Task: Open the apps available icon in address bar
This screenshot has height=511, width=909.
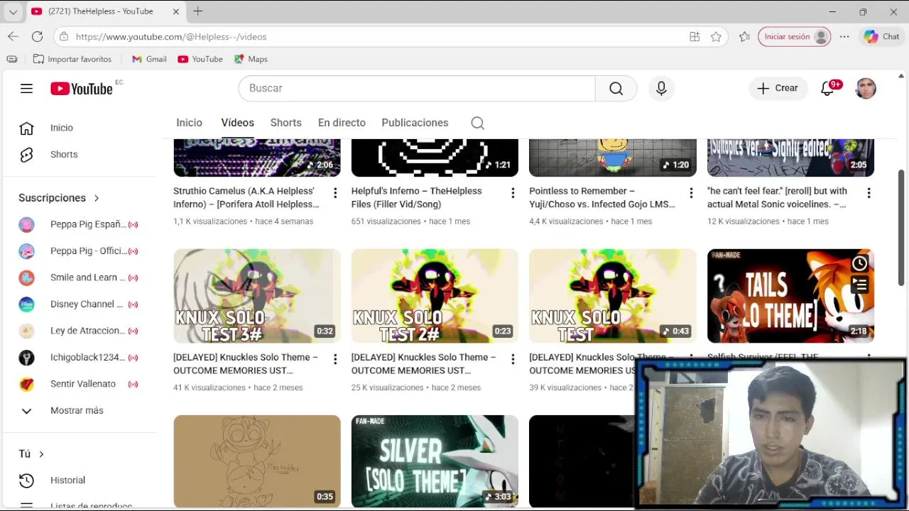Action: click(x=695, y=36)
